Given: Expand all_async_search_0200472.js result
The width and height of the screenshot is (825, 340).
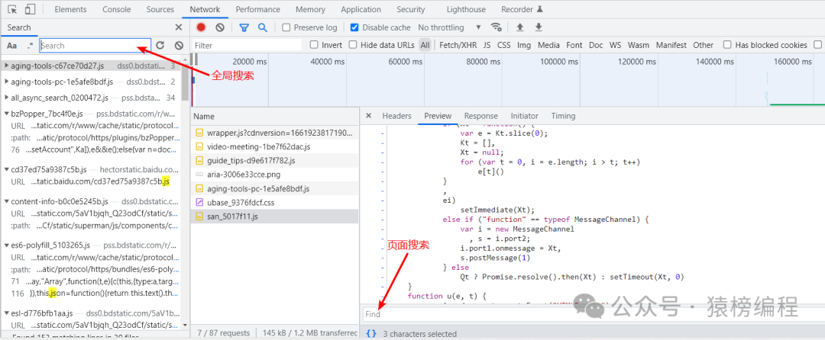Looking at the screenshot, I should pos(6,98).
